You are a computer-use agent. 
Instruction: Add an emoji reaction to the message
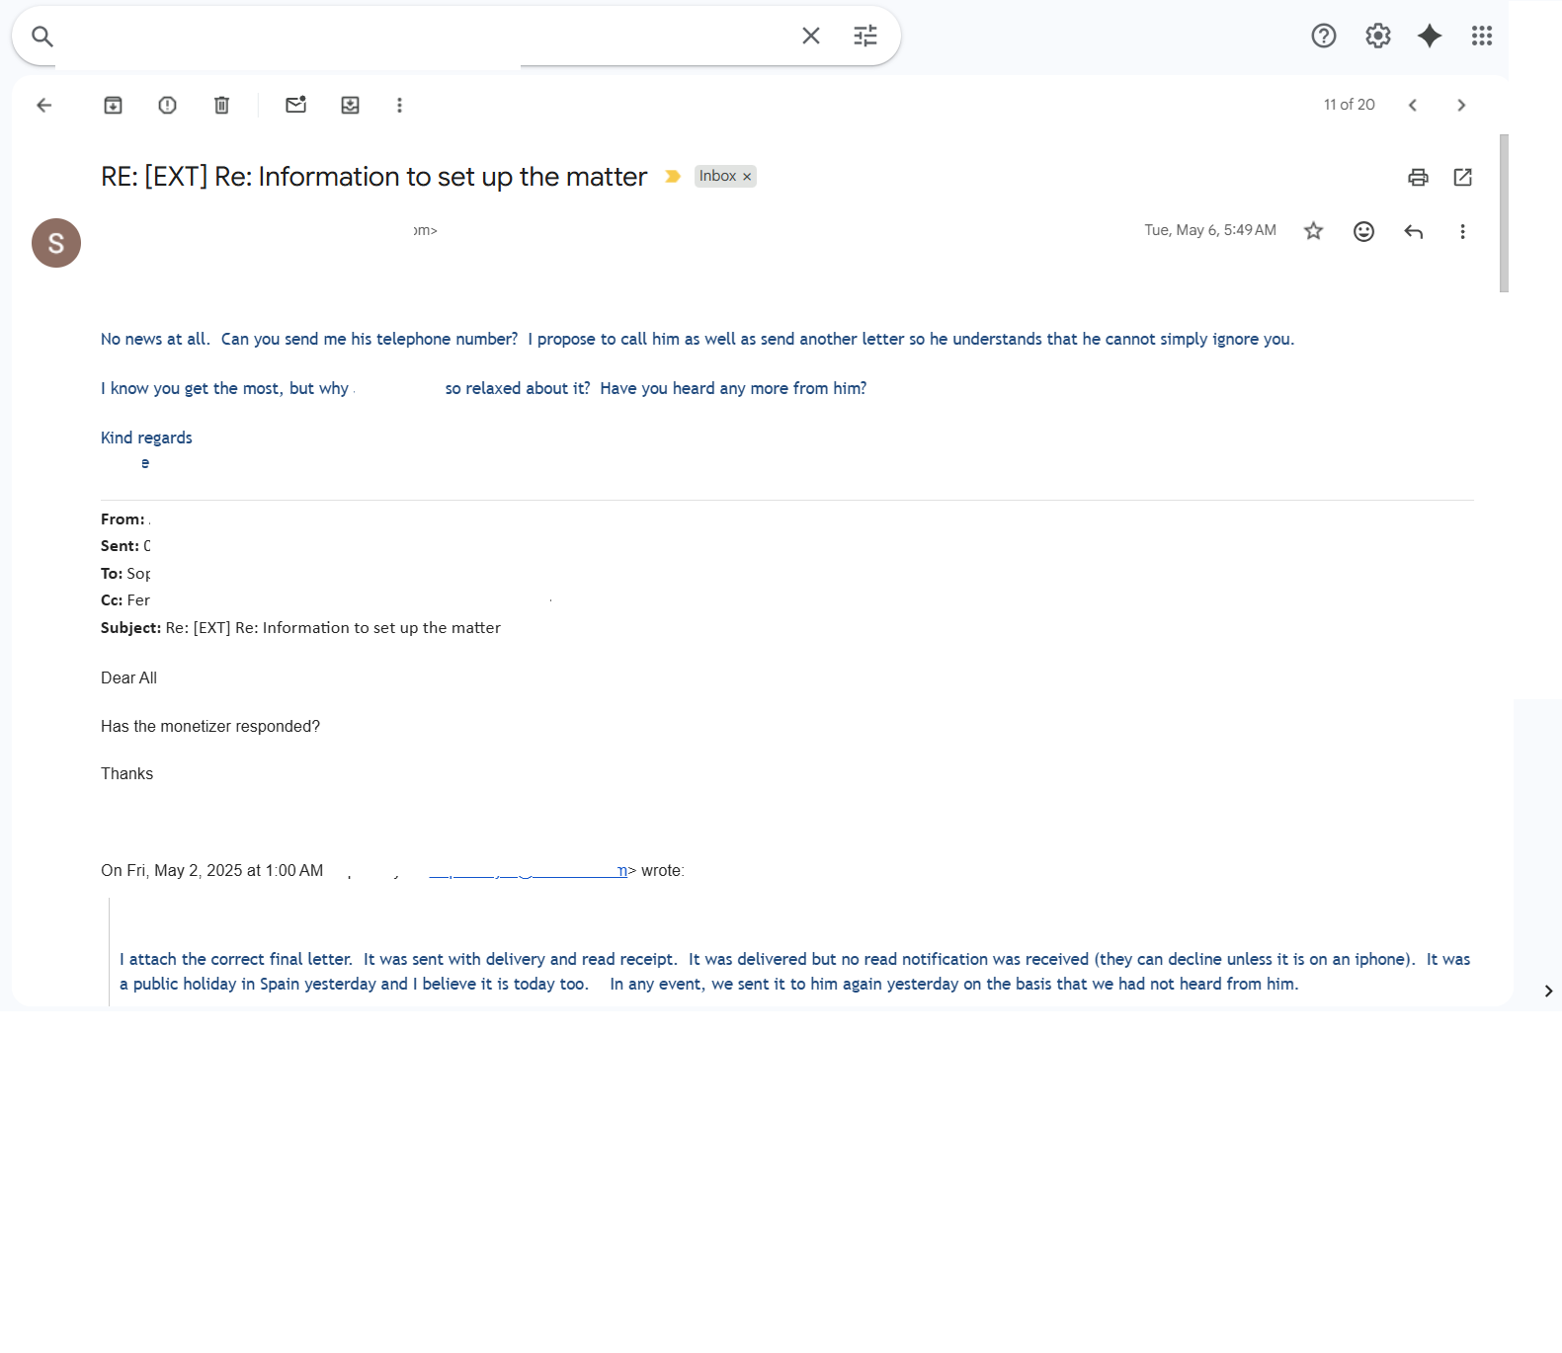click(1363, 231)
